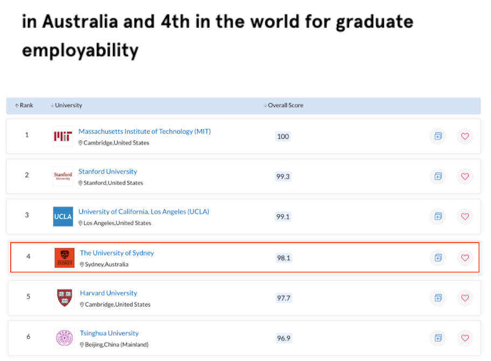Click compare icon for Tsinghua University

click(438, 338)
